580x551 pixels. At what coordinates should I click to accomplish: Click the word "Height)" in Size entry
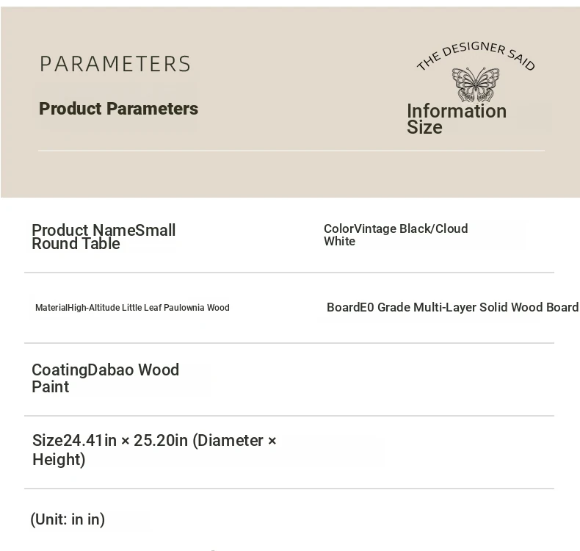coord(59,460)
